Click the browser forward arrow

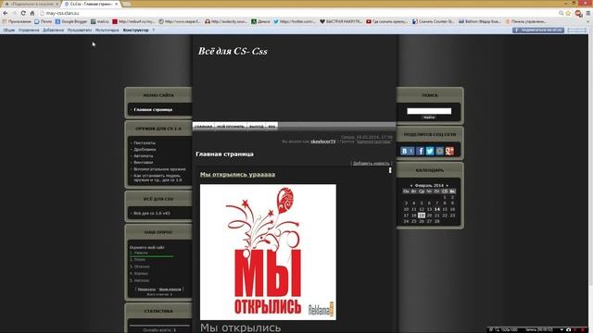pos(14,13)
